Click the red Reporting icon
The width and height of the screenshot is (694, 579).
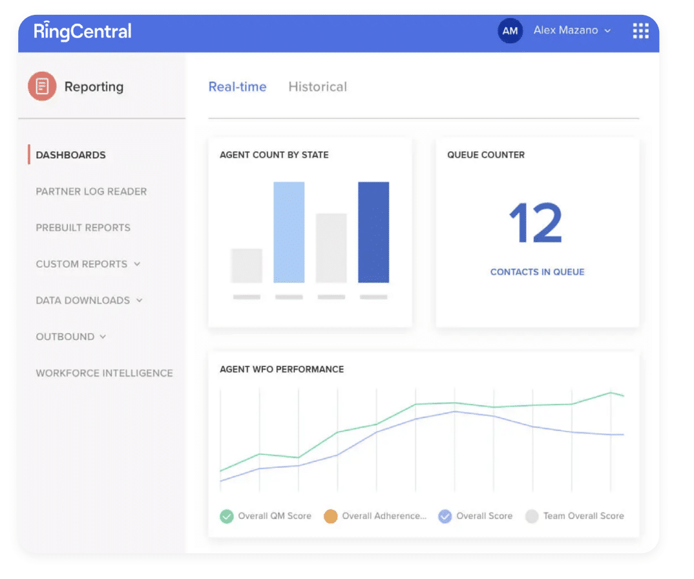42,87
